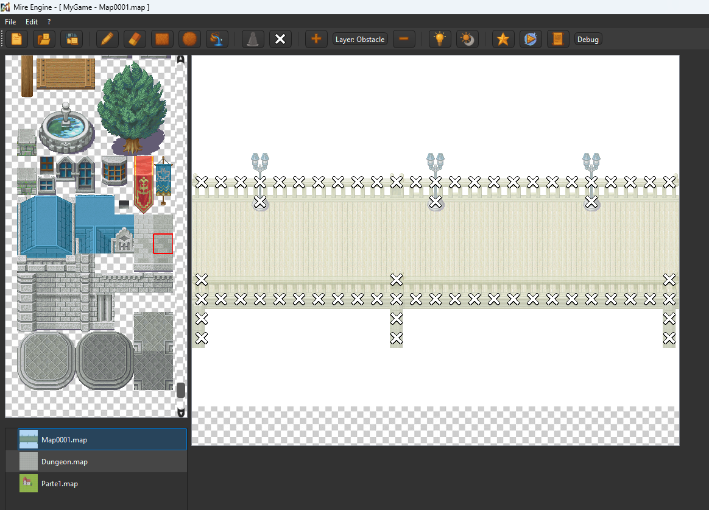Select the Pencil drawing tool

pos(107,40)
